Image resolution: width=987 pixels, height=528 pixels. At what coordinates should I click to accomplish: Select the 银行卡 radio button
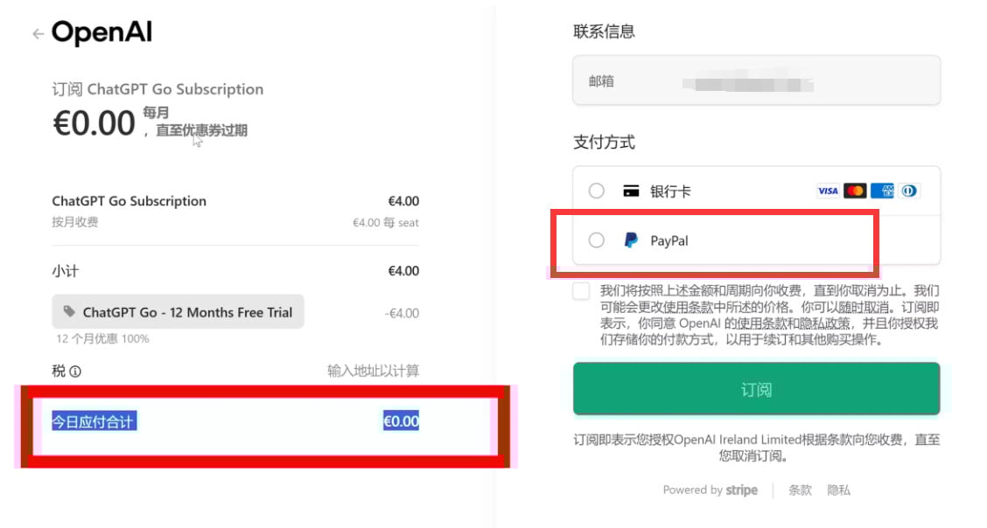tap(597, 191)
